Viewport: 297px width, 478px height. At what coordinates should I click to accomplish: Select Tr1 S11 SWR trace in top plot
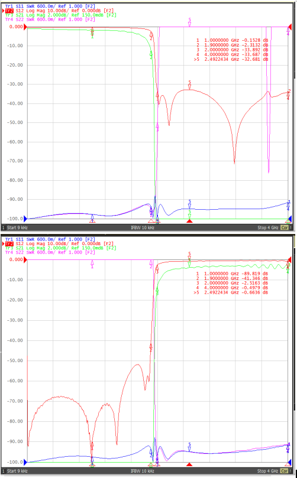coord(50,6)
